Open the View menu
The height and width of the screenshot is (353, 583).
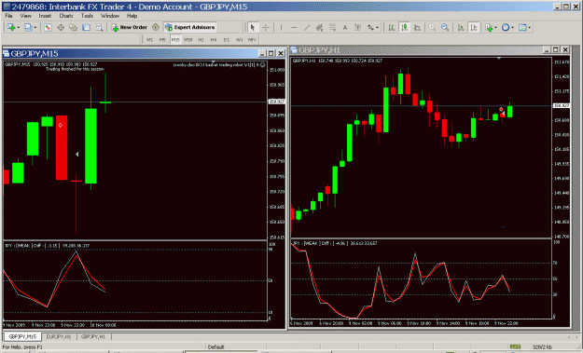pyautogui.click(x=26, y=16)
